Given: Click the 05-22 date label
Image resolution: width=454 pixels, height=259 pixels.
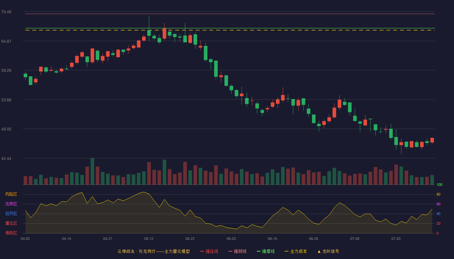Looking at the screenshot, I should tap(190, 239).
